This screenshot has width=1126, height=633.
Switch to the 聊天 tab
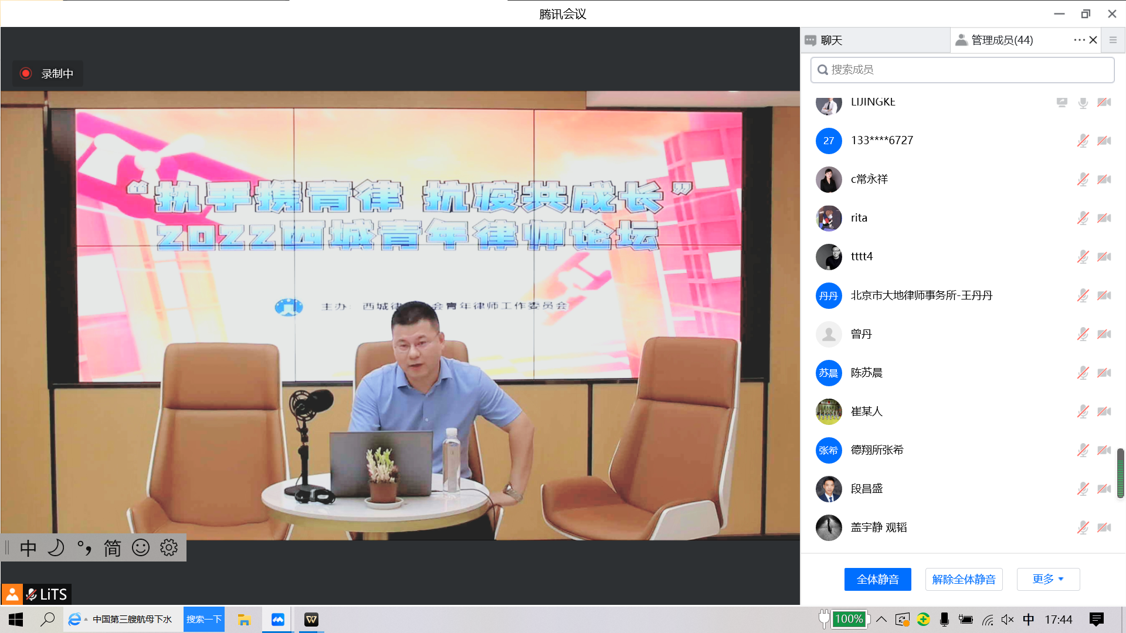click(831, 40)
